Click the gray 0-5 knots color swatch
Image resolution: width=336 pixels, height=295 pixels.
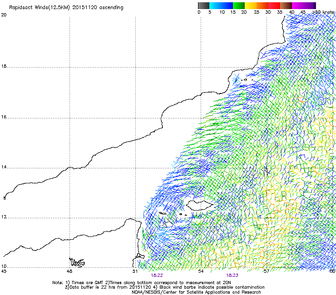coord(203,5)
